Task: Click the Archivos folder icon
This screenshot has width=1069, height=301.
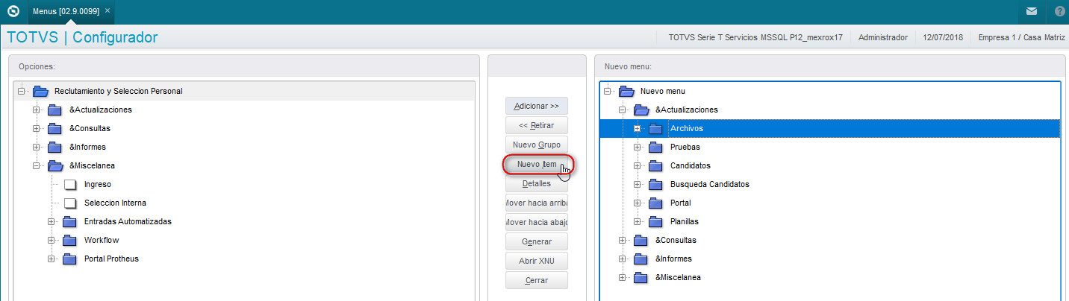Action: (656, 128)
